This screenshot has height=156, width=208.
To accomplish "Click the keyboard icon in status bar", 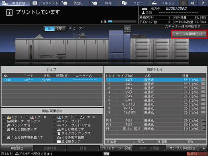I will (x=106, y=154).
